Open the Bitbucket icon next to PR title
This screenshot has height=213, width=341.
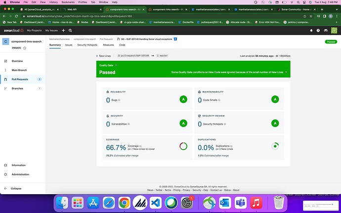click(175, 39)
